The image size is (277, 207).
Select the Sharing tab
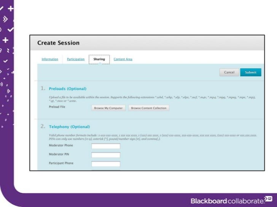(x=99, y=59)
